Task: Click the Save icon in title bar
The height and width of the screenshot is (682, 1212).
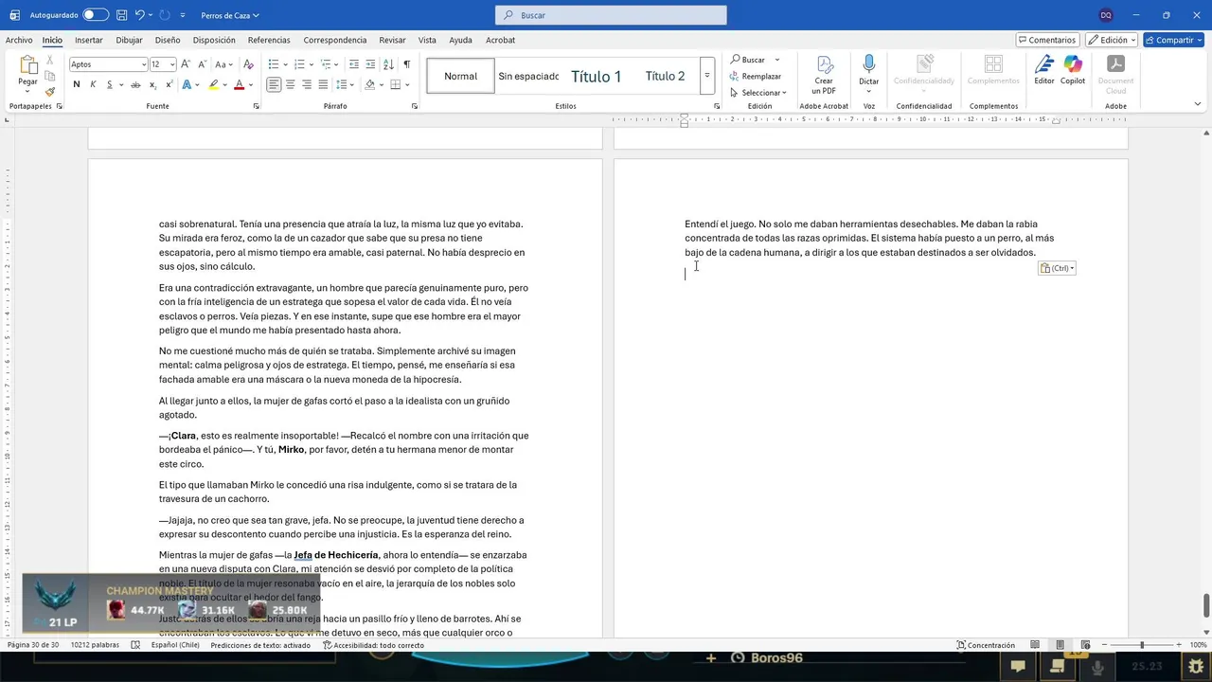Action: point(121,15)
